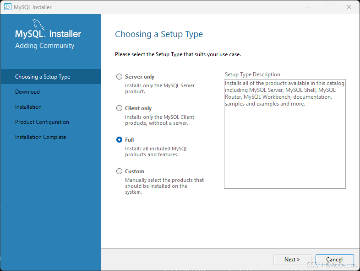Select the Full setup radio button
Image resolution: width=360 pixels, height=271 pixels.
tap(119, 140)
